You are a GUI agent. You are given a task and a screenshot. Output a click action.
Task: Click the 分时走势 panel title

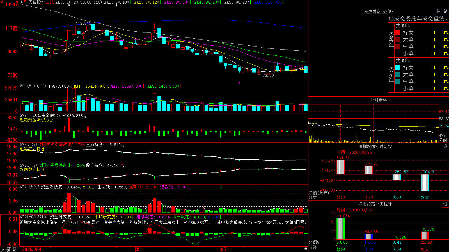pos(378,100)
